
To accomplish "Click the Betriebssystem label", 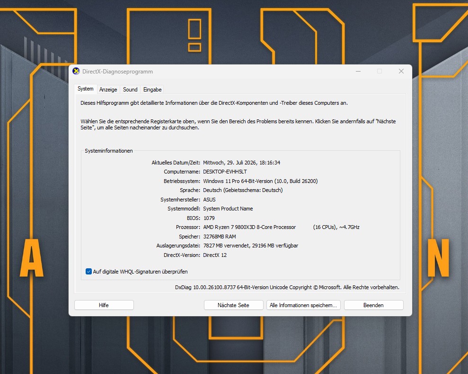I will point(182,181).
